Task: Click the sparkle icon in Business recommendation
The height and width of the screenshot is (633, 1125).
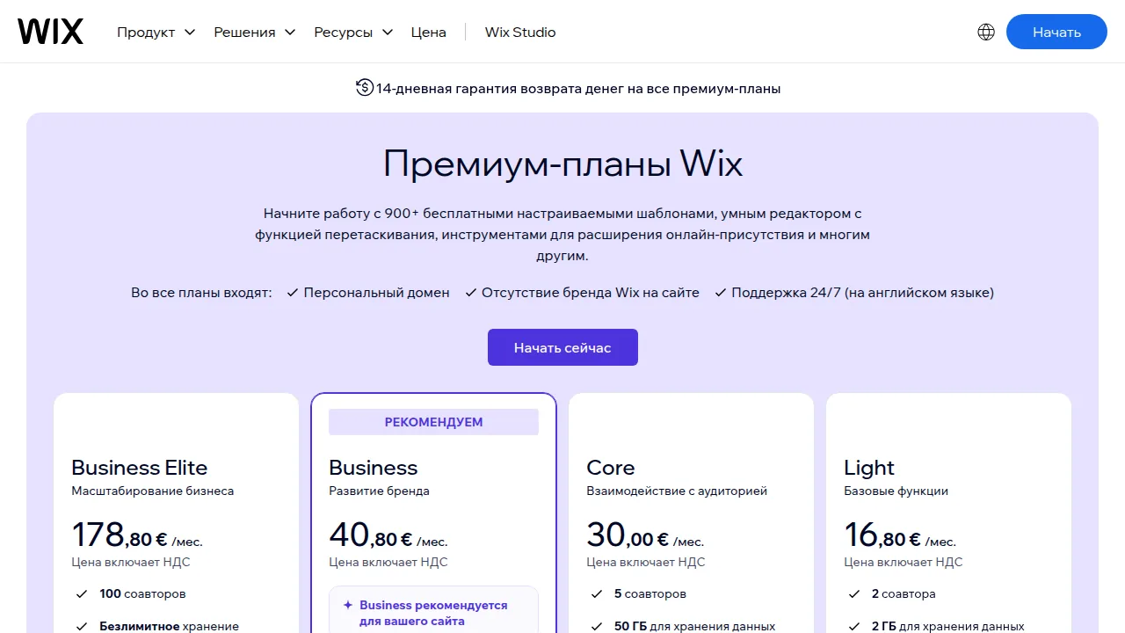Action: click(348, 605)
